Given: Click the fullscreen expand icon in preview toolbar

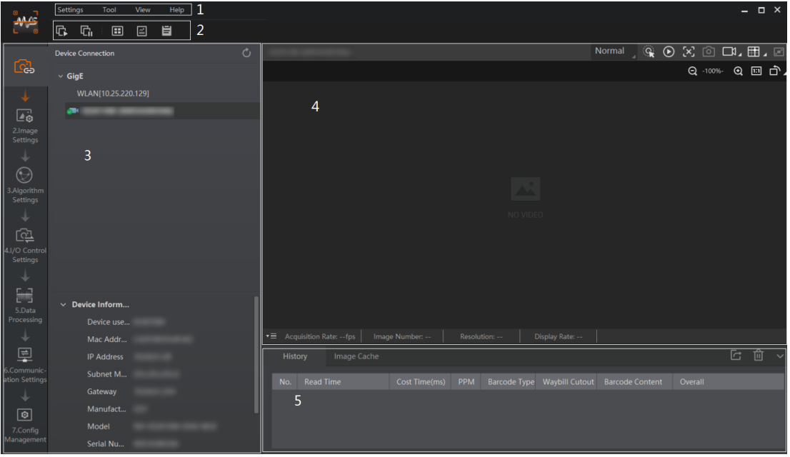Looking at the screenshot, I should (x=779, y=52).
